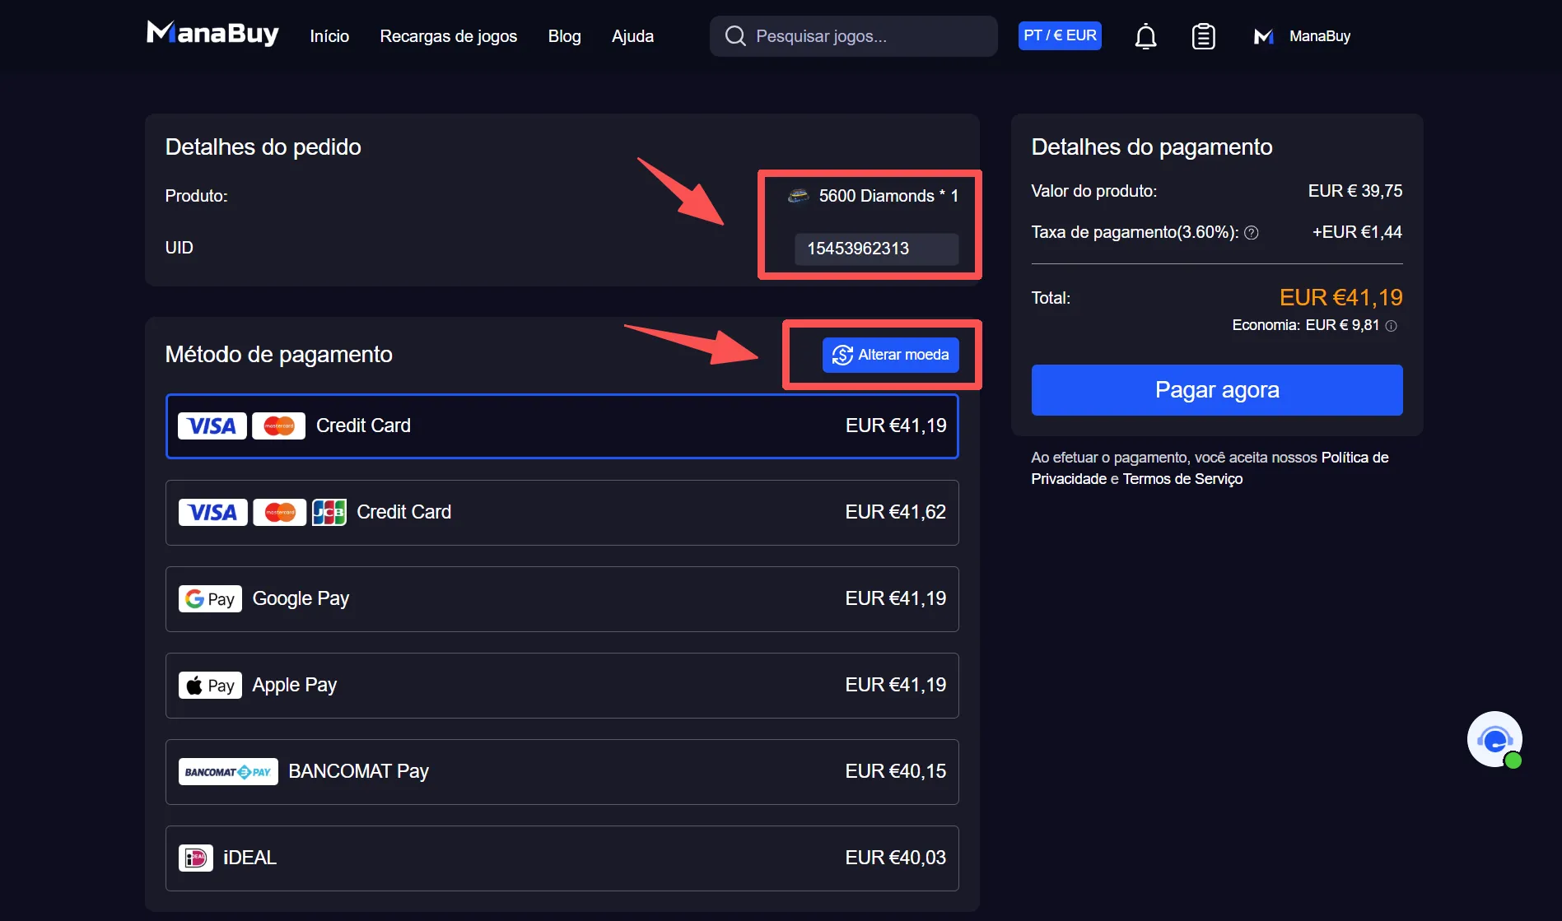Viewport: 1562px width, 921px height.
Task: Click the Alterar moeda button
Action: click(890, 355)
